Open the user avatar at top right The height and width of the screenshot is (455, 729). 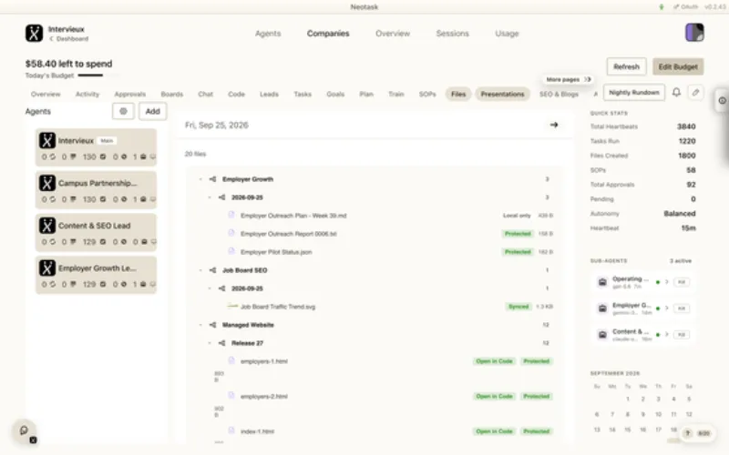(x=694, y=33)
